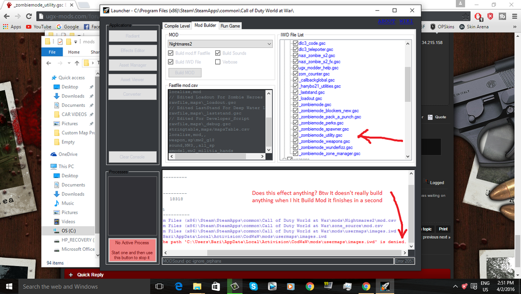Click the Build MOD button
Viewport: 521px width, 294px height.
tap(185, 72)
